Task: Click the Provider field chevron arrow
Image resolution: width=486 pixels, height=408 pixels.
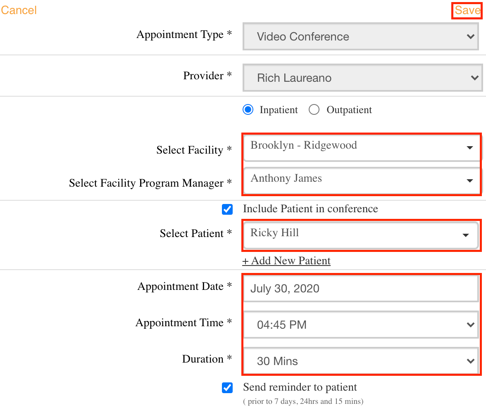Action: click(x=474, y=78)
